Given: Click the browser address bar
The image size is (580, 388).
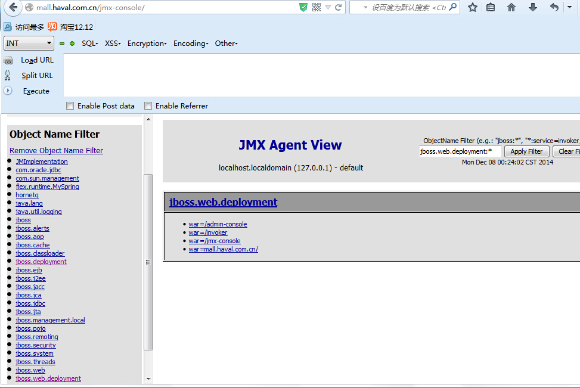Looking at the screenshot, I should 166,7.
